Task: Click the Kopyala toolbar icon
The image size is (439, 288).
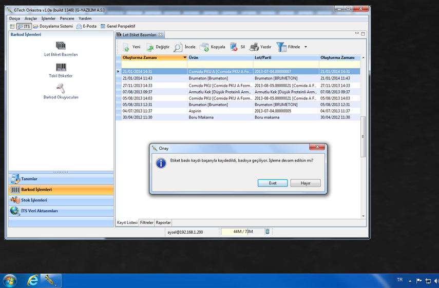Action: [204, 47]
